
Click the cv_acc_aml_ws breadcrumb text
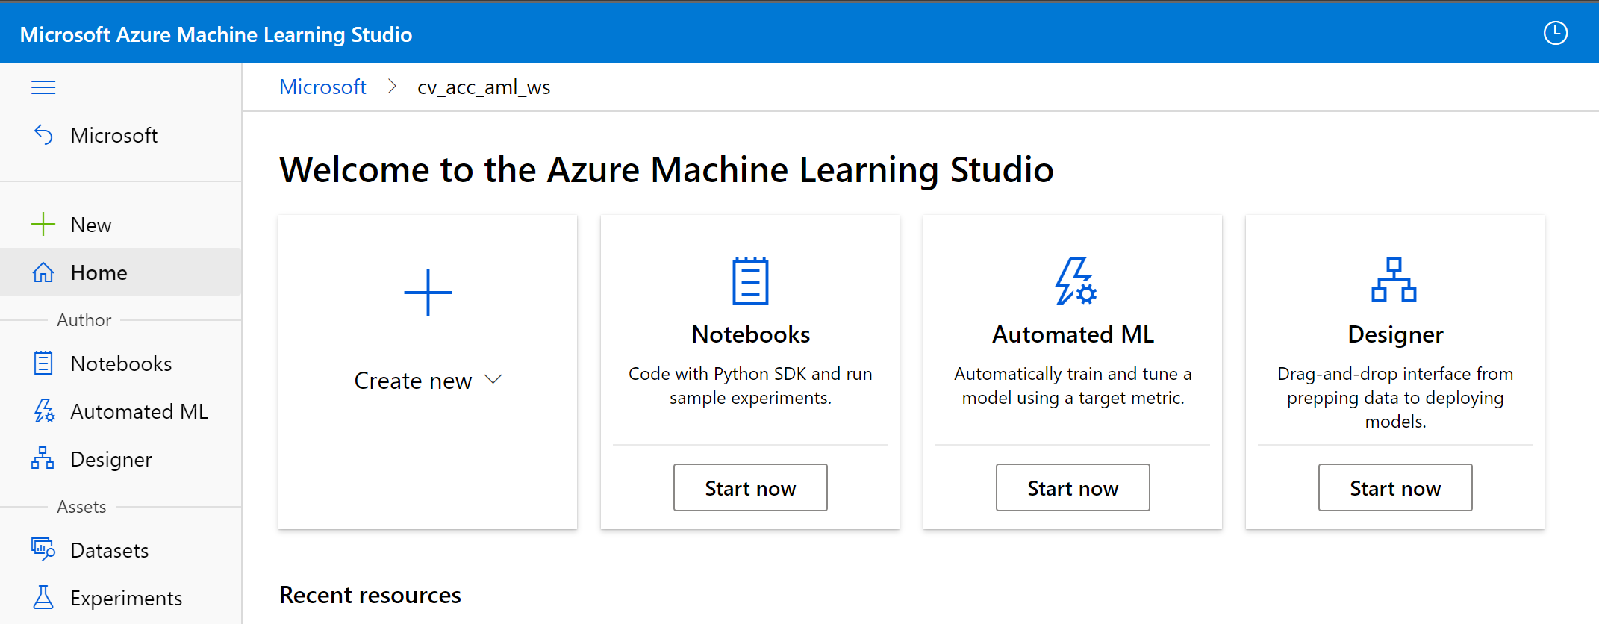click(484, 87)
